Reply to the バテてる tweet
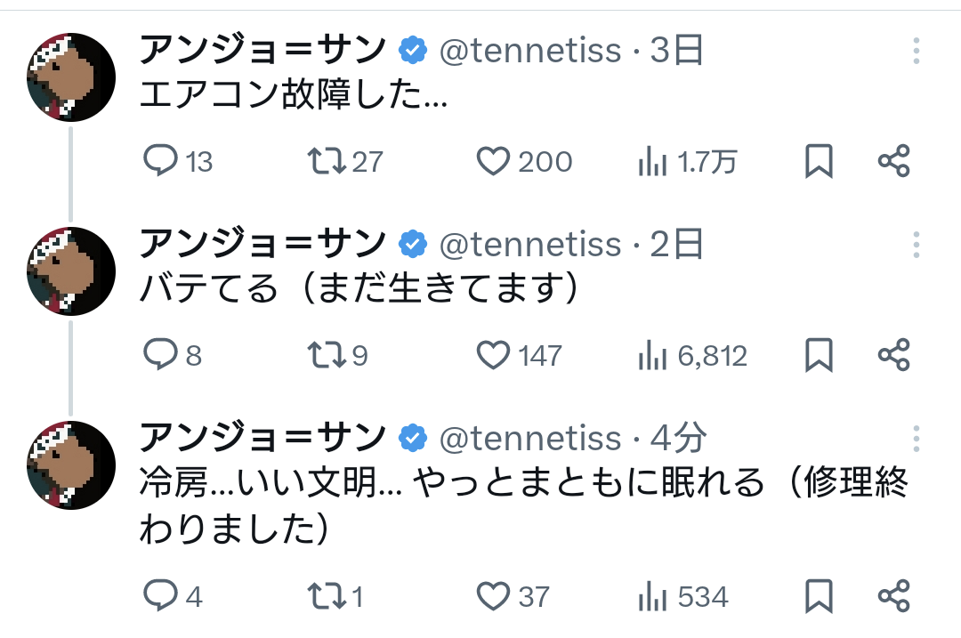Viewport: 961px width, 638px height. click(x=161, y=355)
